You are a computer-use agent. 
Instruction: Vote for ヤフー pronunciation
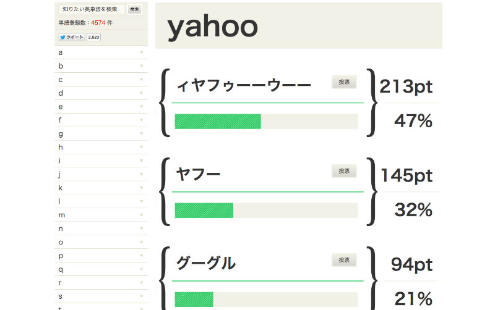344,171
